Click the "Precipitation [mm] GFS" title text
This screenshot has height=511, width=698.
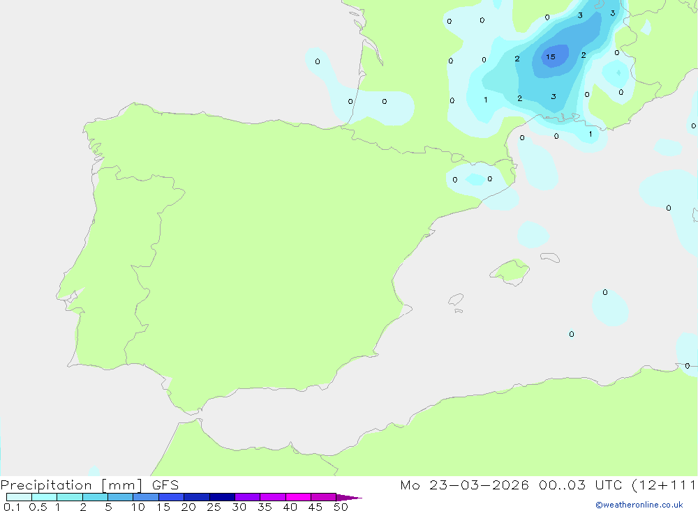pos(89,485)
